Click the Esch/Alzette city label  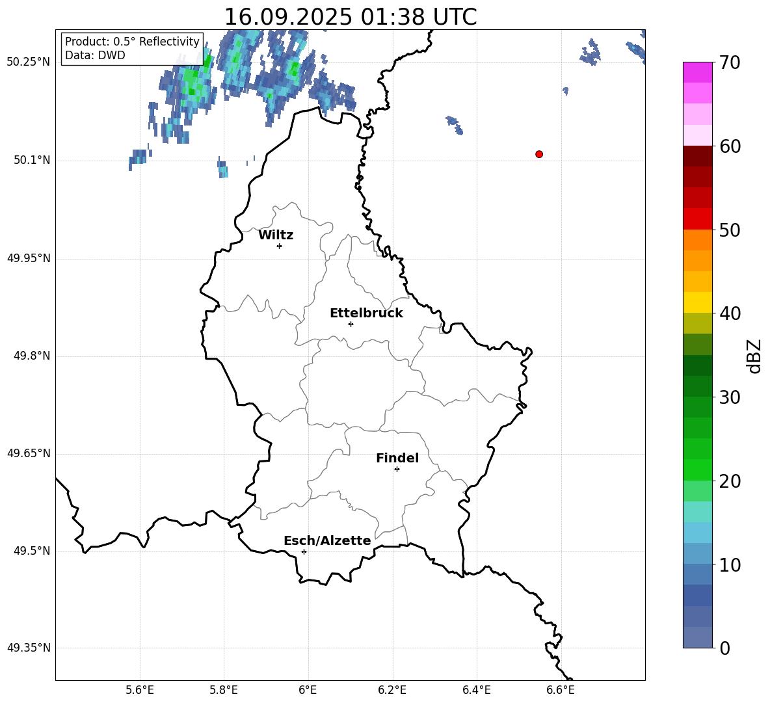click(327, 540)
